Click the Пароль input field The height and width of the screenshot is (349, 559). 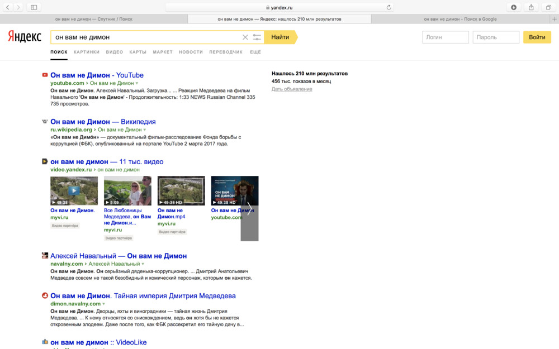coord(496,37)
